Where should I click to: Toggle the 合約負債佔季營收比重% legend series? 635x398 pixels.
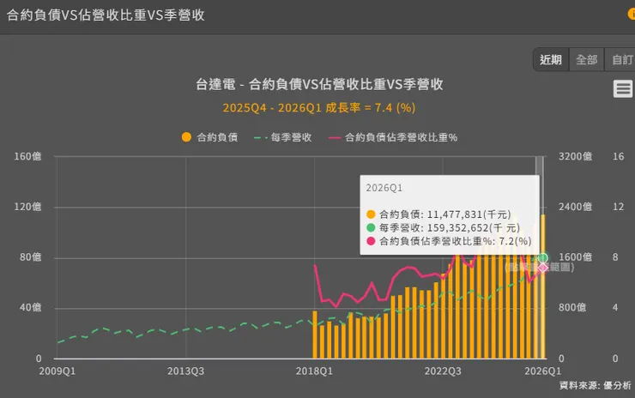393,137
